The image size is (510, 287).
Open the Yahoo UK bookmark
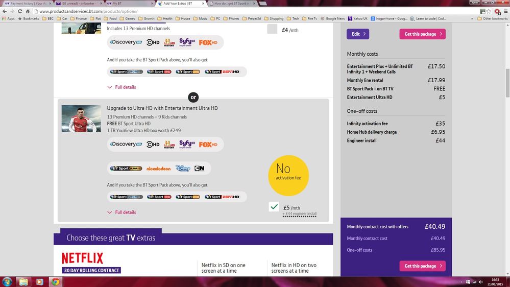point(357,18)
